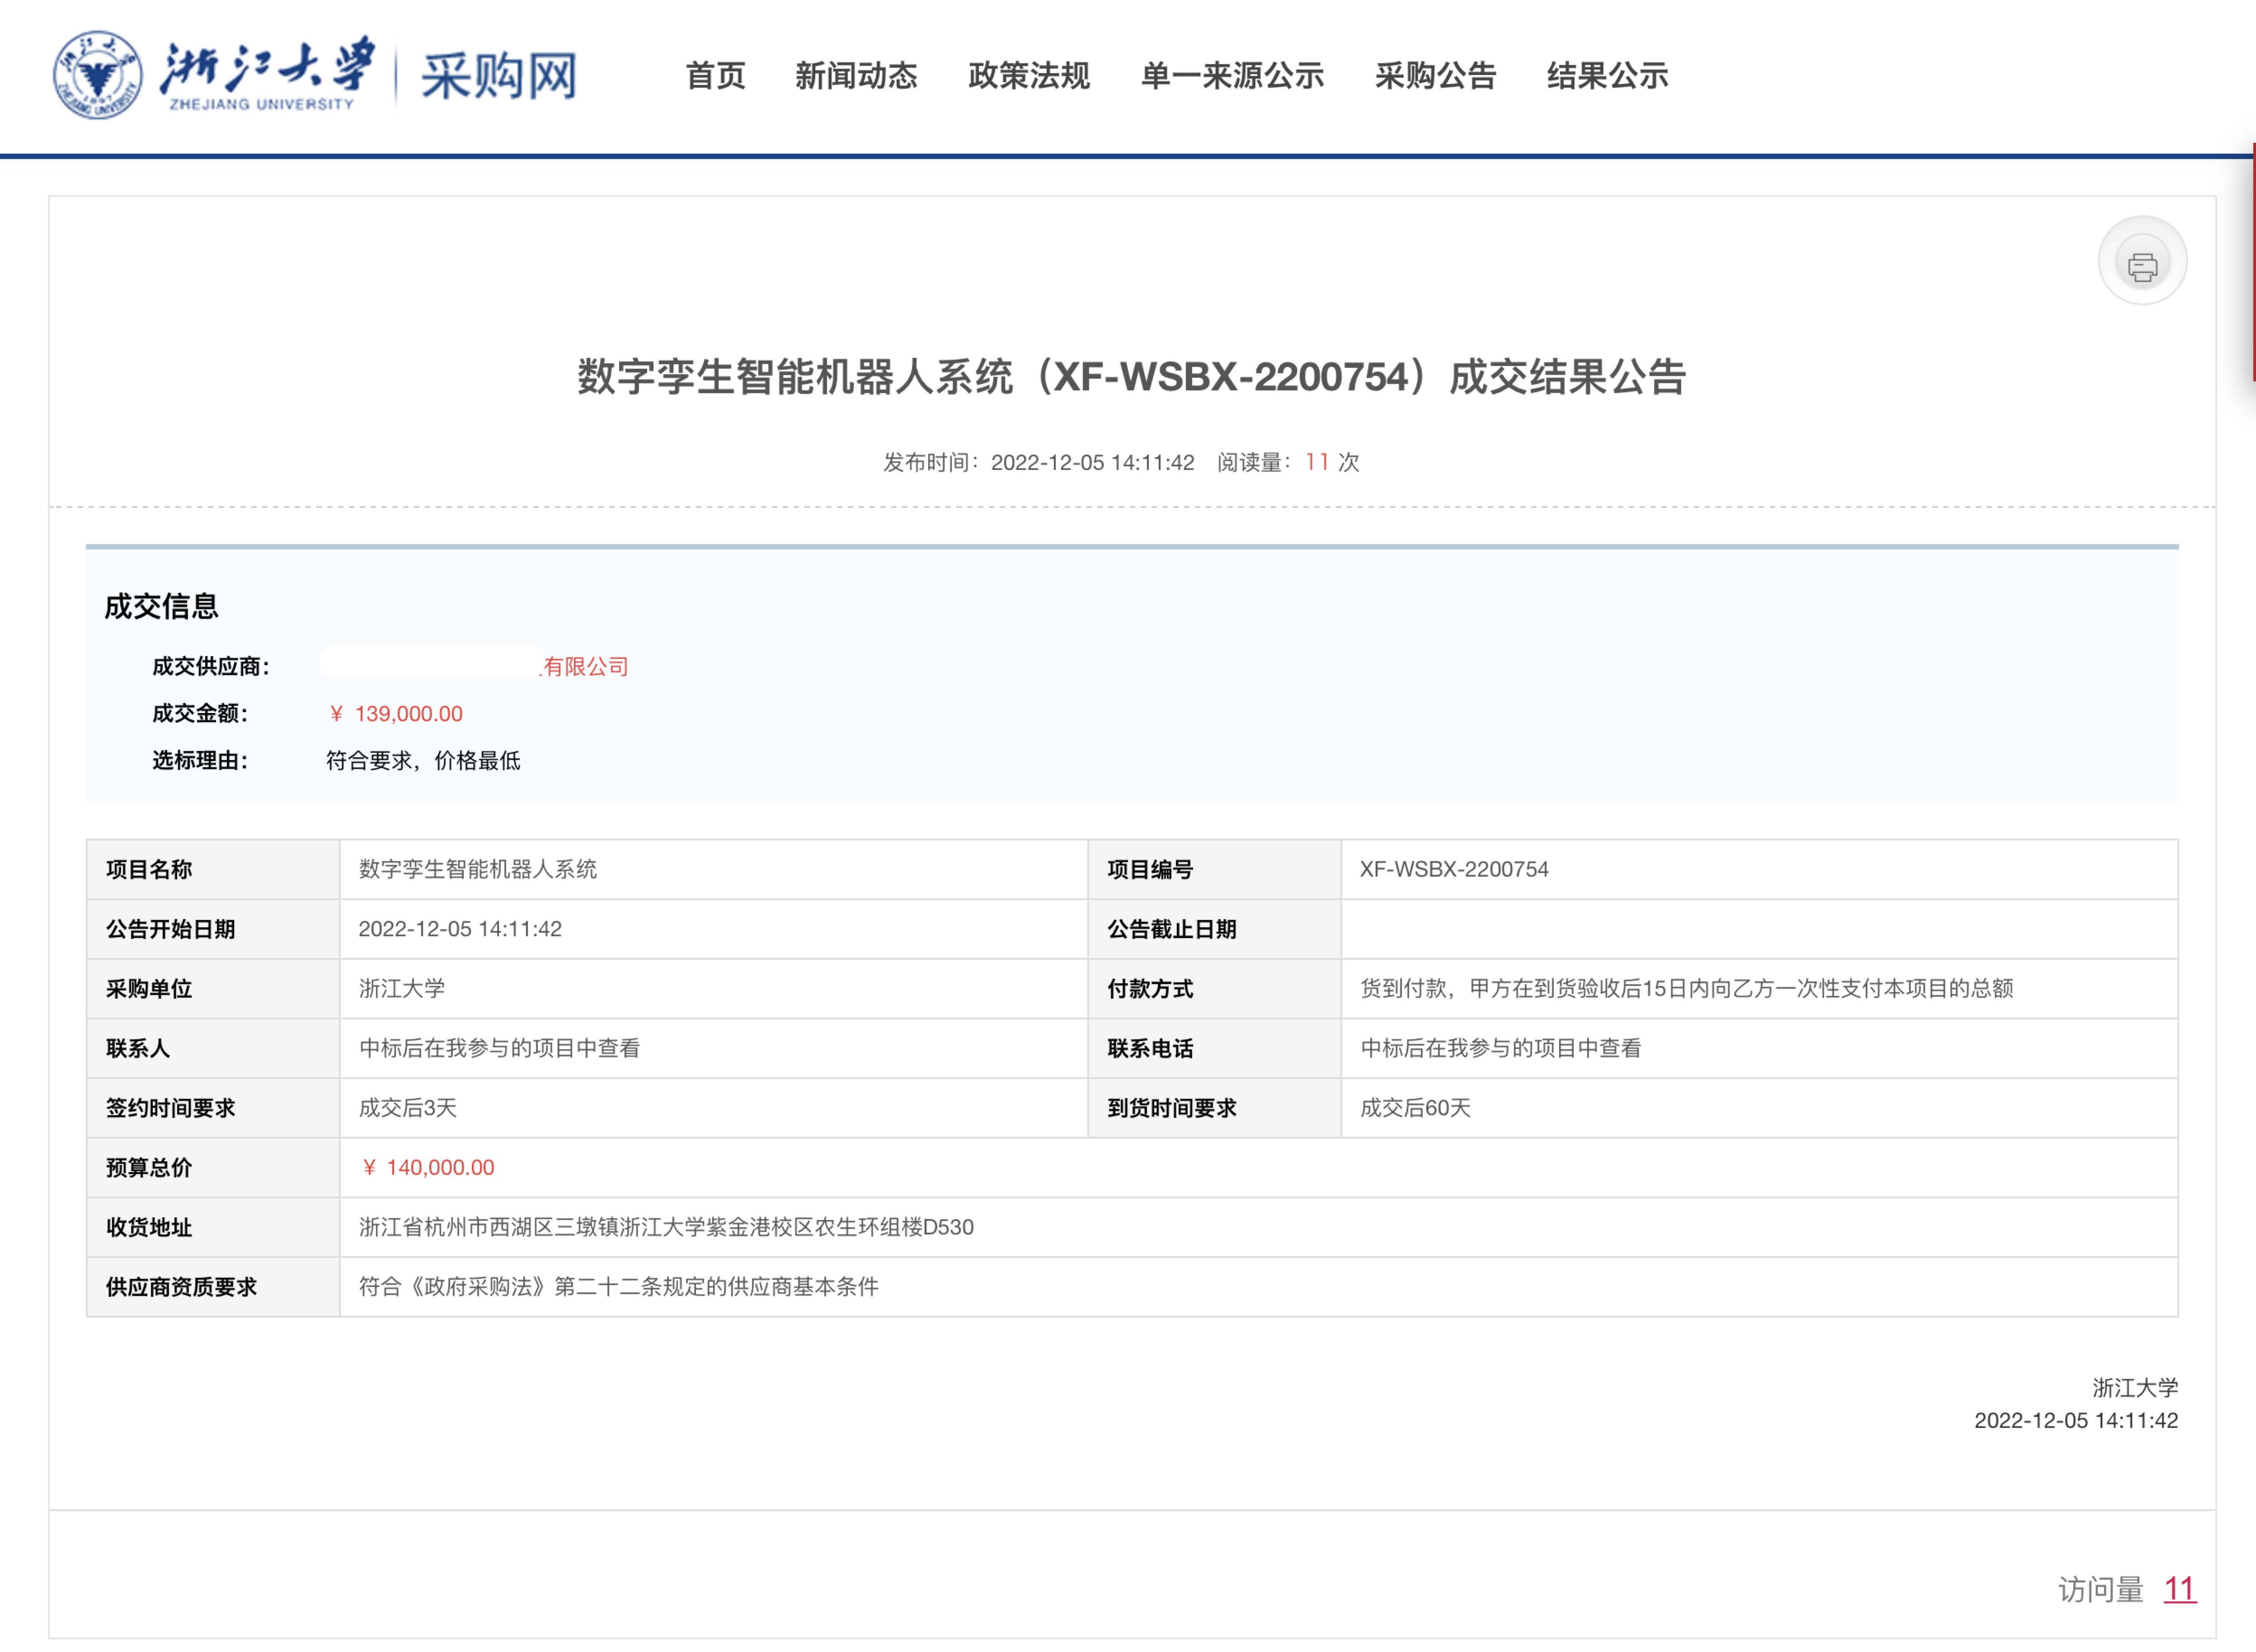
Task: Click the visit count number 11 link
Action: click(x=2179, y=1589)
